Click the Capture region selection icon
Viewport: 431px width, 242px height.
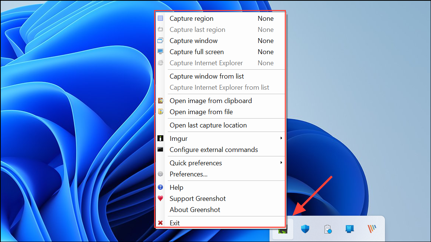[160, 19]
